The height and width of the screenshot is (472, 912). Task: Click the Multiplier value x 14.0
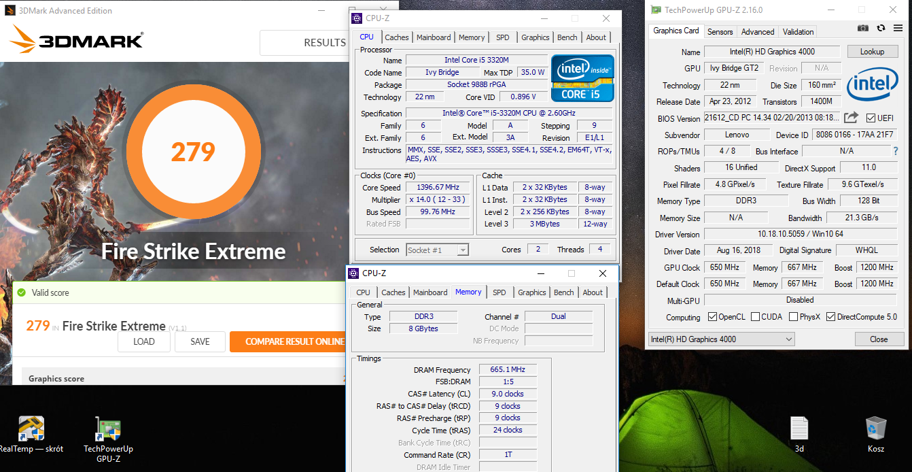click(439, 200)
